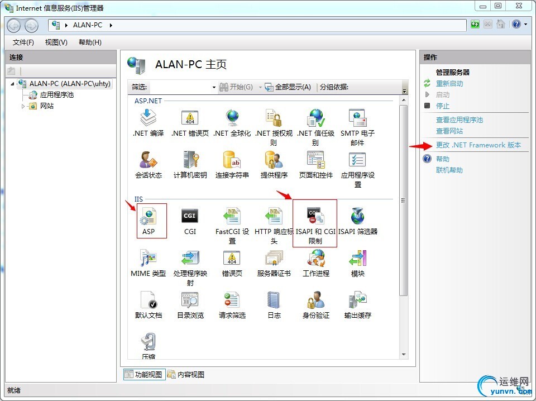Click the 查看应用程序池 link

pos(459,120)
